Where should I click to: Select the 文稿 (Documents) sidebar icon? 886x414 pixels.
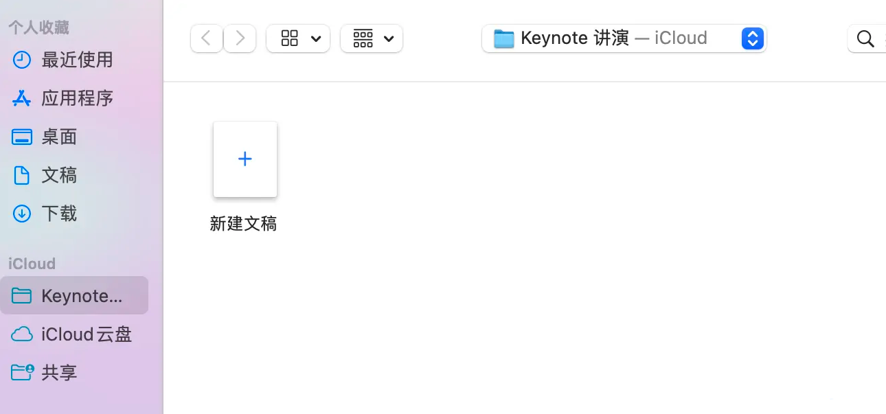click(21, 175)
